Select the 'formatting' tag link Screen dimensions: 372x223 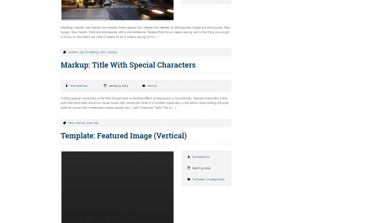point(91,52)
